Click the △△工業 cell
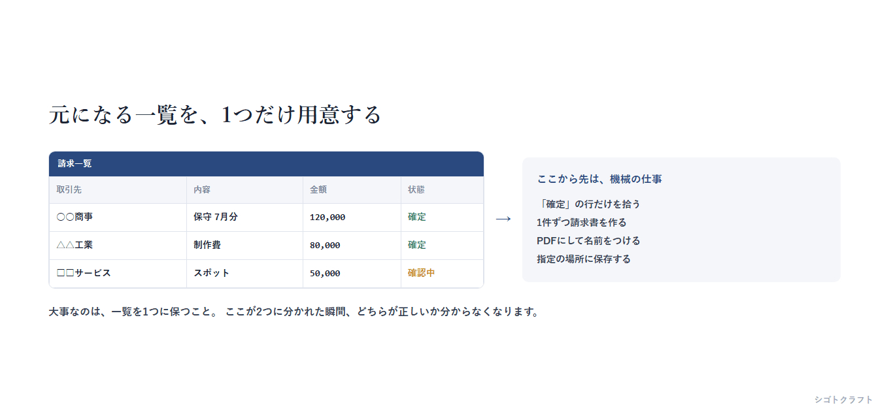889x418 pixels. [x=118, y=246]
